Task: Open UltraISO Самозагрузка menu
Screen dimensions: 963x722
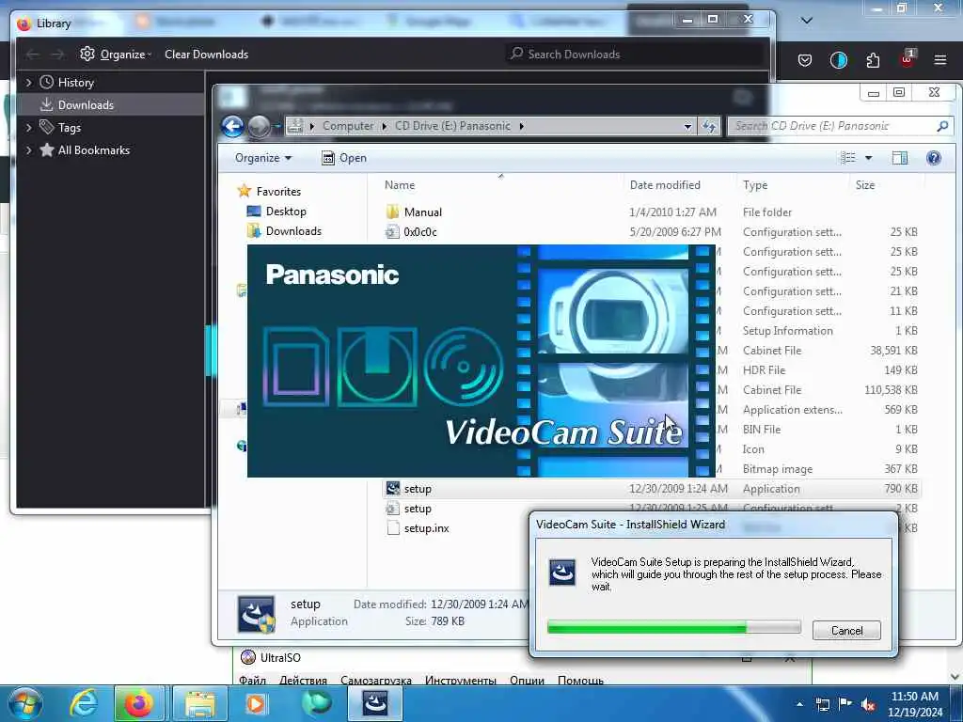Action: coord(376,680)
